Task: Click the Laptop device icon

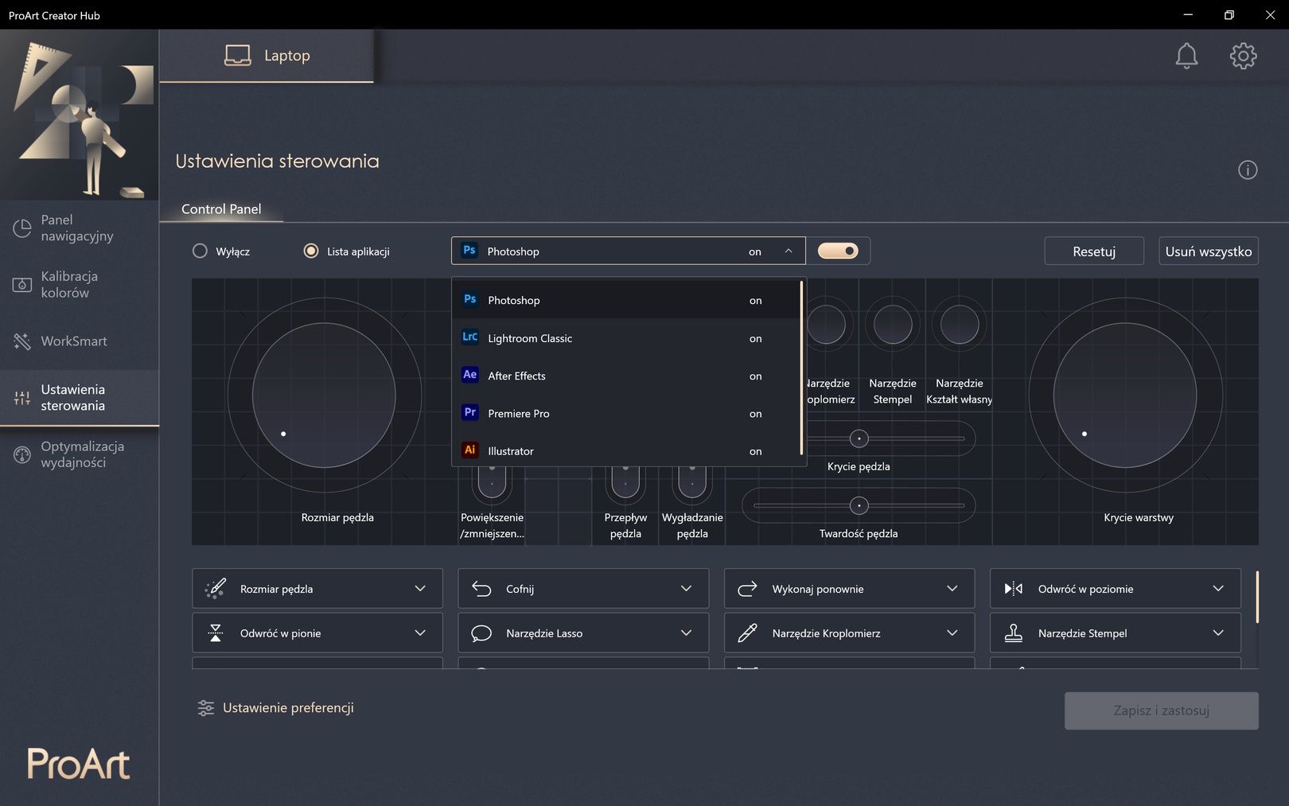Action: [237, 55]
